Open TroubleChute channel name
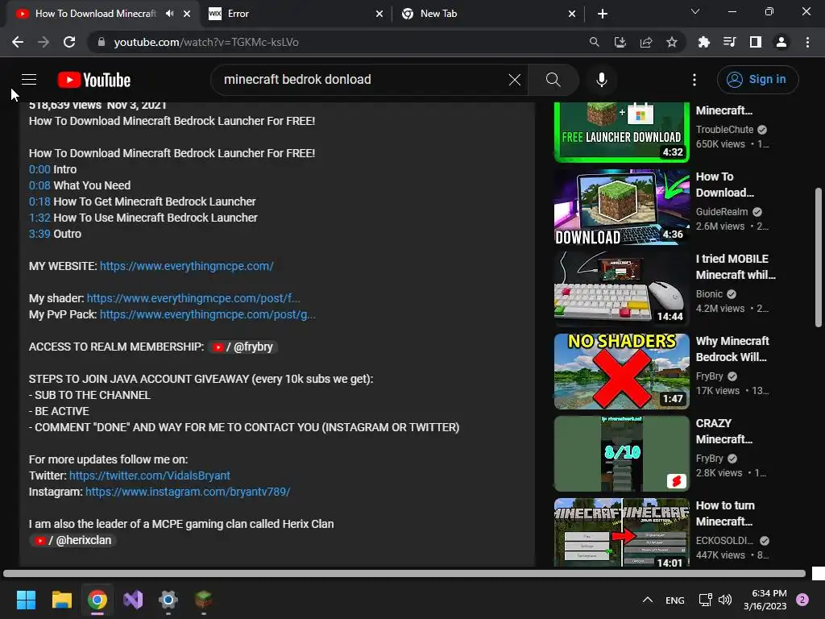 724,130
